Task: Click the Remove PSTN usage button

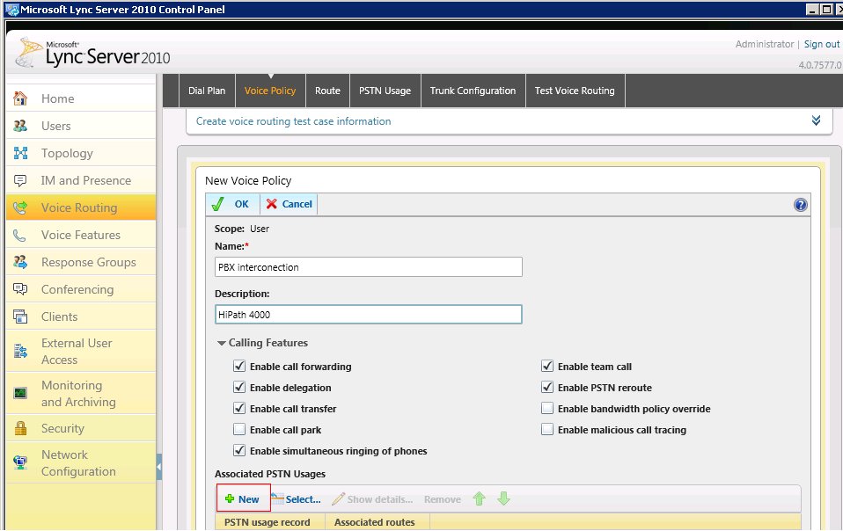Action: coord(442,499)
